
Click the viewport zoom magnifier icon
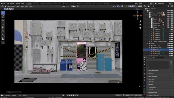[x=140, y=21]
